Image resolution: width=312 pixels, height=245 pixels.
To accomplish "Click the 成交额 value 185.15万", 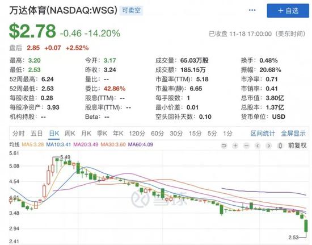I will 193,70.
